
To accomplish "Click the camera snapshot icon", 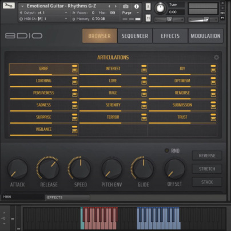I will (125, 6).
